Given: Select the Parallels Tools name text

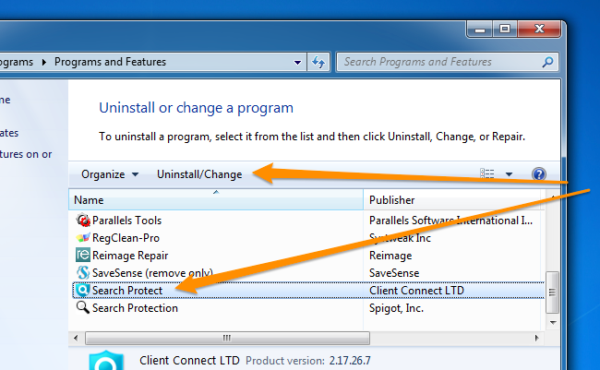Looking at the screenshot, I should [x=127, y=221].
